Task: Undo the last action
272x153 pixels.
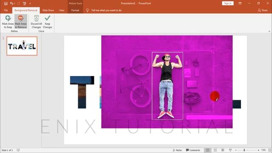Action: point(11,3)
